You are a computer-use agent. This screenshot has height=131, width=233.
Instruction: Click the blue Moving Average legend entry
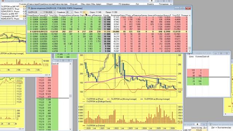[155, 99]
